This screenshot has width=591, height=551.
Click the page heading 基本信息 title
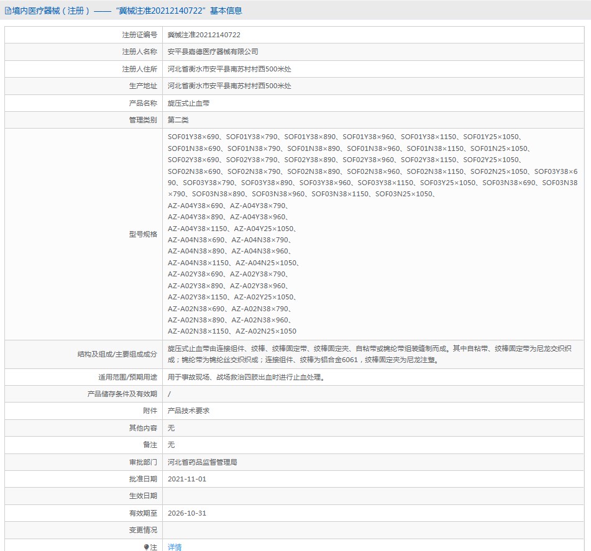click(x=226, y=11)
